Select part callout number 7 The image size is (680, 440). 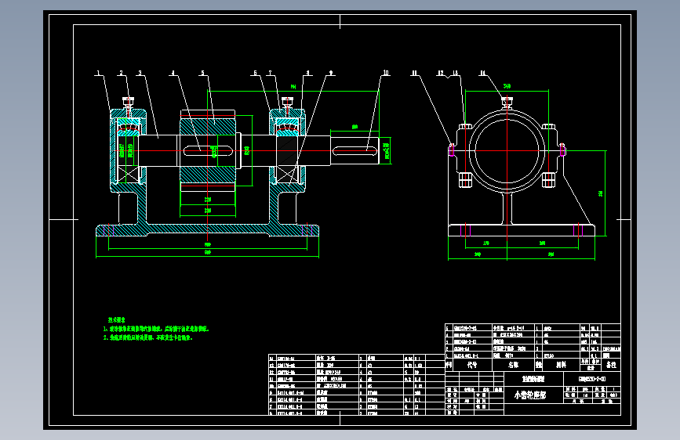(x=270, y=73)
